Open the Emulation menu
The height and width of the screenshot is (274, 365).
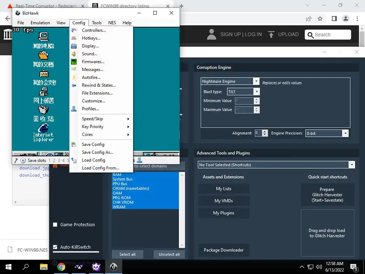pyautogui.click(x=40, y=22)
